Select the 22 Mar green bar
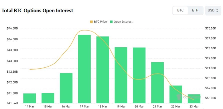223x109 pixels. pos(176,94)
